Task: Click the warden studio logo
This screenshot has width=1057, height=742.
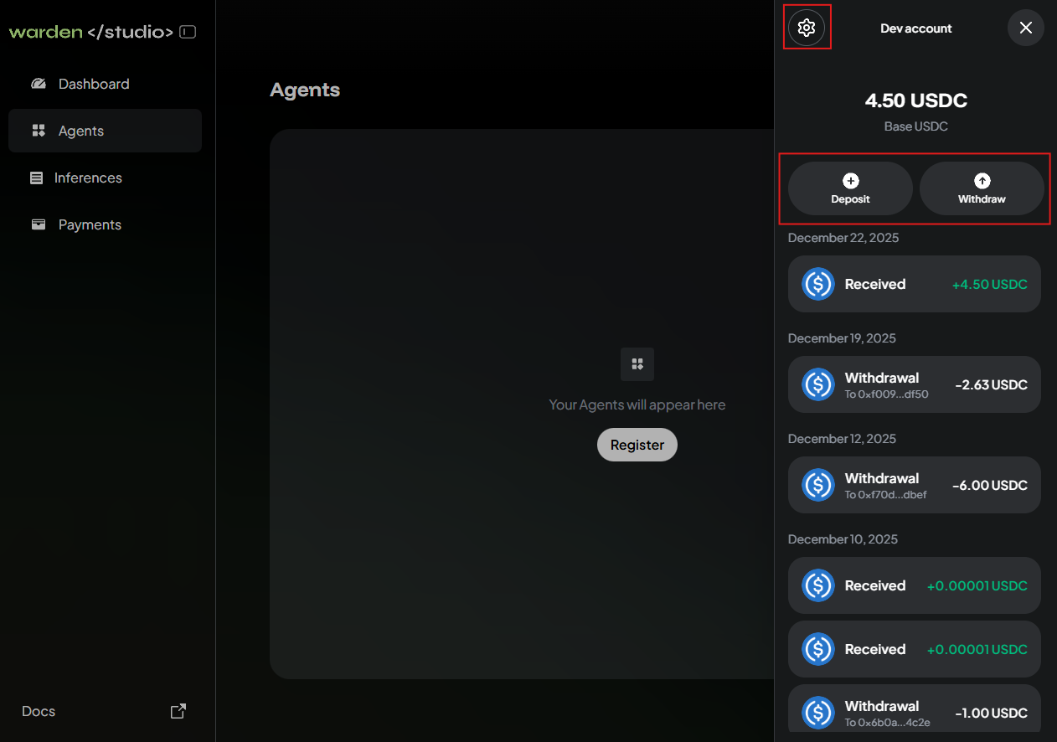Action: 90,31
